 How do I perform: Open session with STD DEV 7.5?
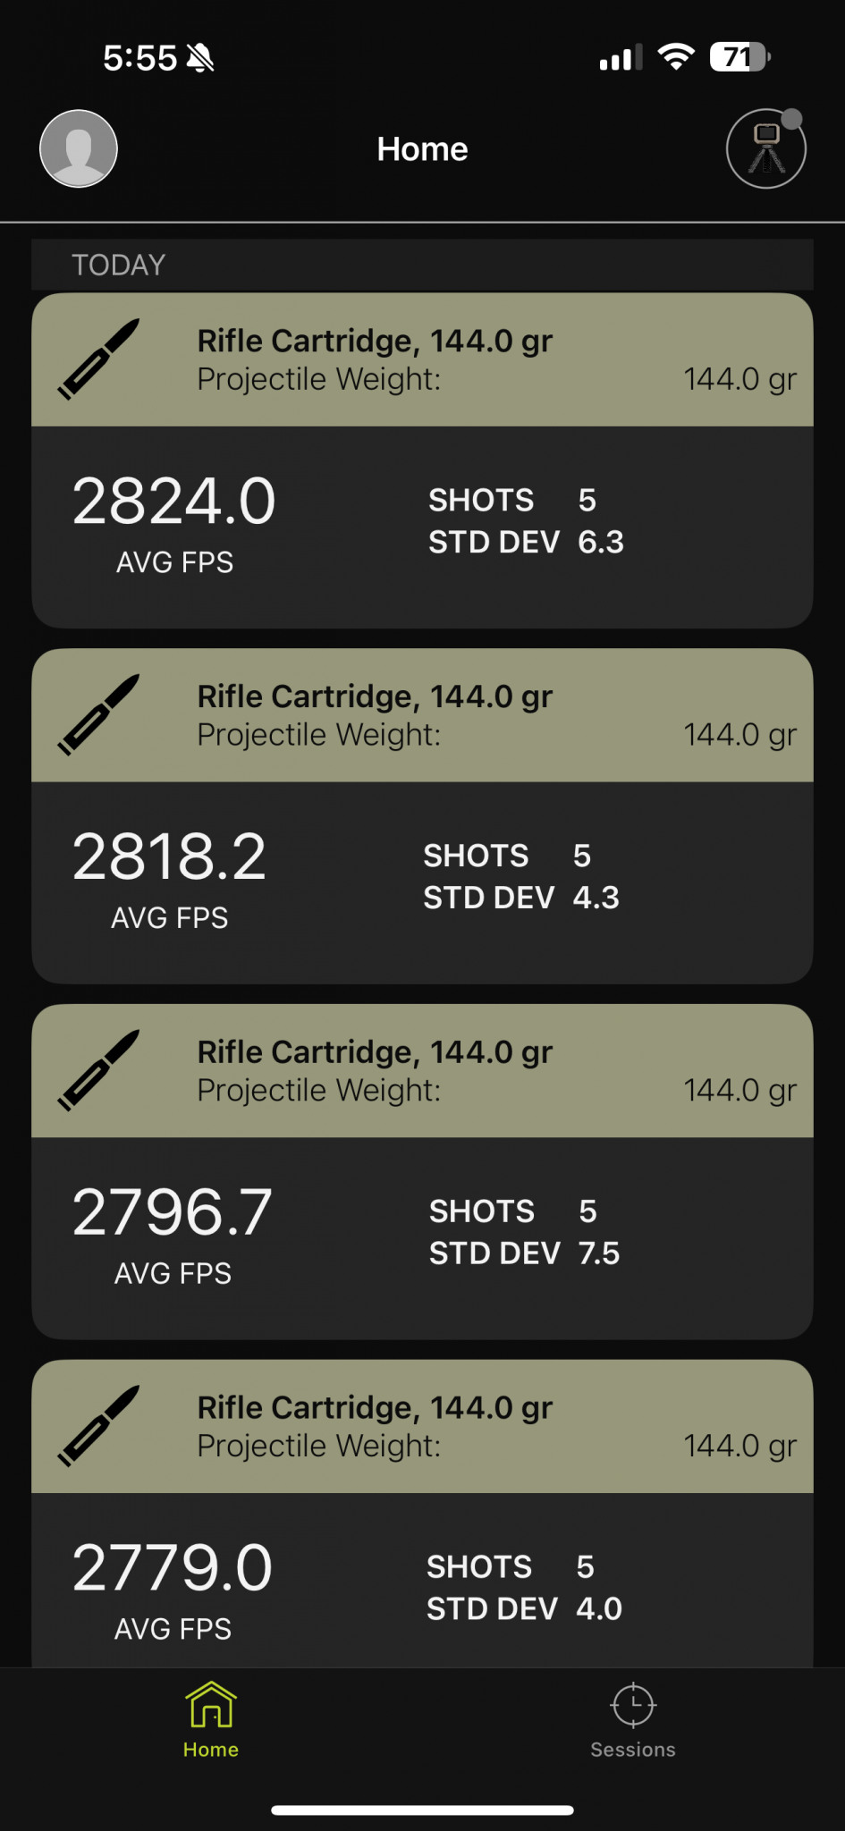[x=422, y=1171]
